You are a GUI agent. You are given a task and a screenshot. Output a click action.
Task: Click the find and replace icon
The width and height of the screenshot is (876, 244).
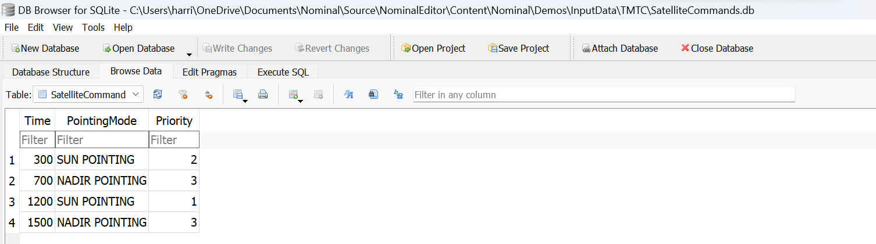[x=398, y=95]
